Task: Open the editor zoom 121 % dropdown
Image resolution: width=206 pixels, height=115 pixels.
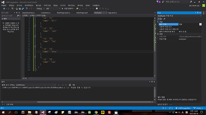Action: 29,78
